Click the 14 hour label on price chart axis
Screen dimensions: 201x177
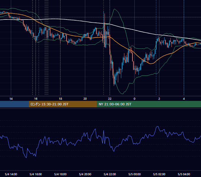pos(11,99)
